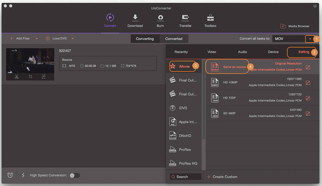Switch to the Converted tab
Viewport: 322px width, 186px height.
(x=174, y=39)
